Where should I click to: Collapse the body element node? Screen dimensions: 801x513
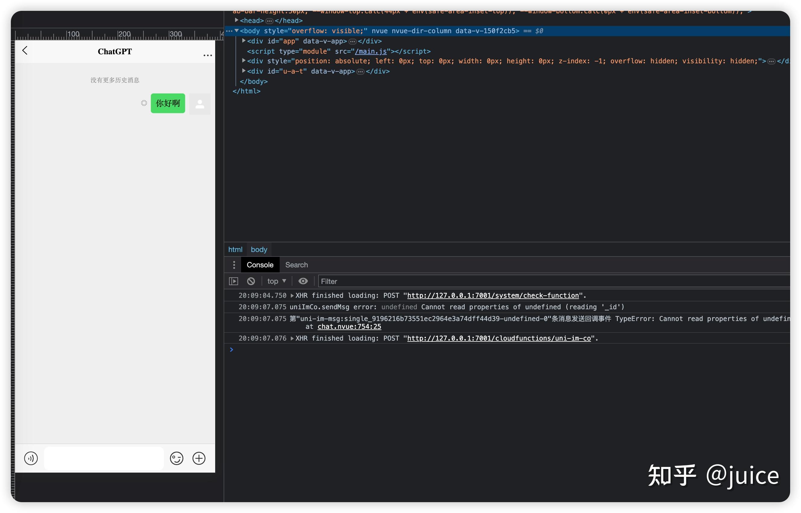point(237,30)
